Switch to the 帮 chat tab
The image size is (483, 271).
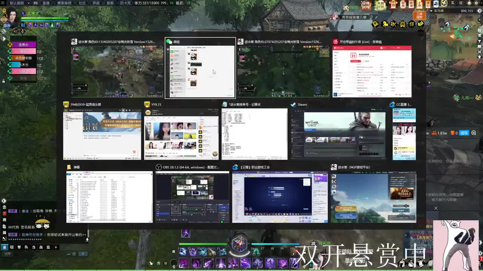[x=19, y=247]
